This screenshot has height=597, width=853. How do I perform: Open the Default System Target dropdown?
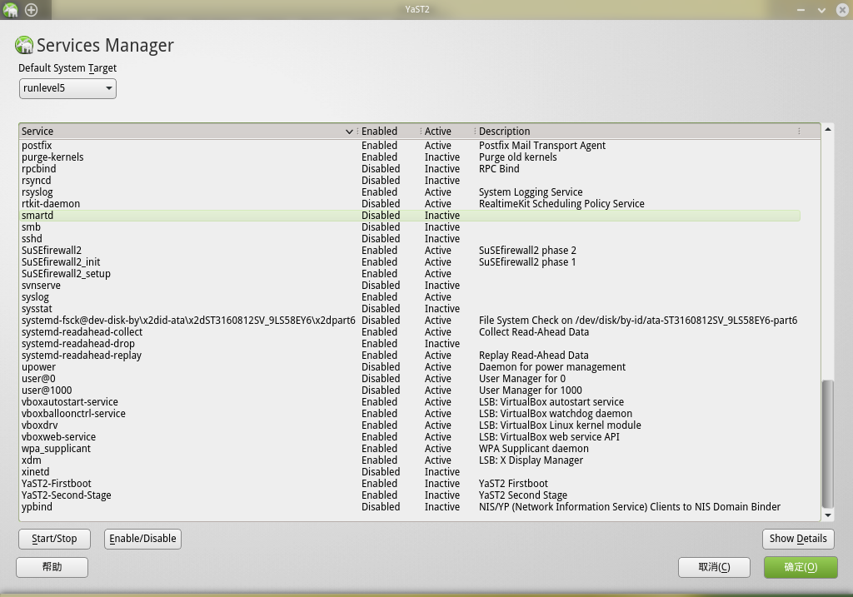(x=67, y=88)
